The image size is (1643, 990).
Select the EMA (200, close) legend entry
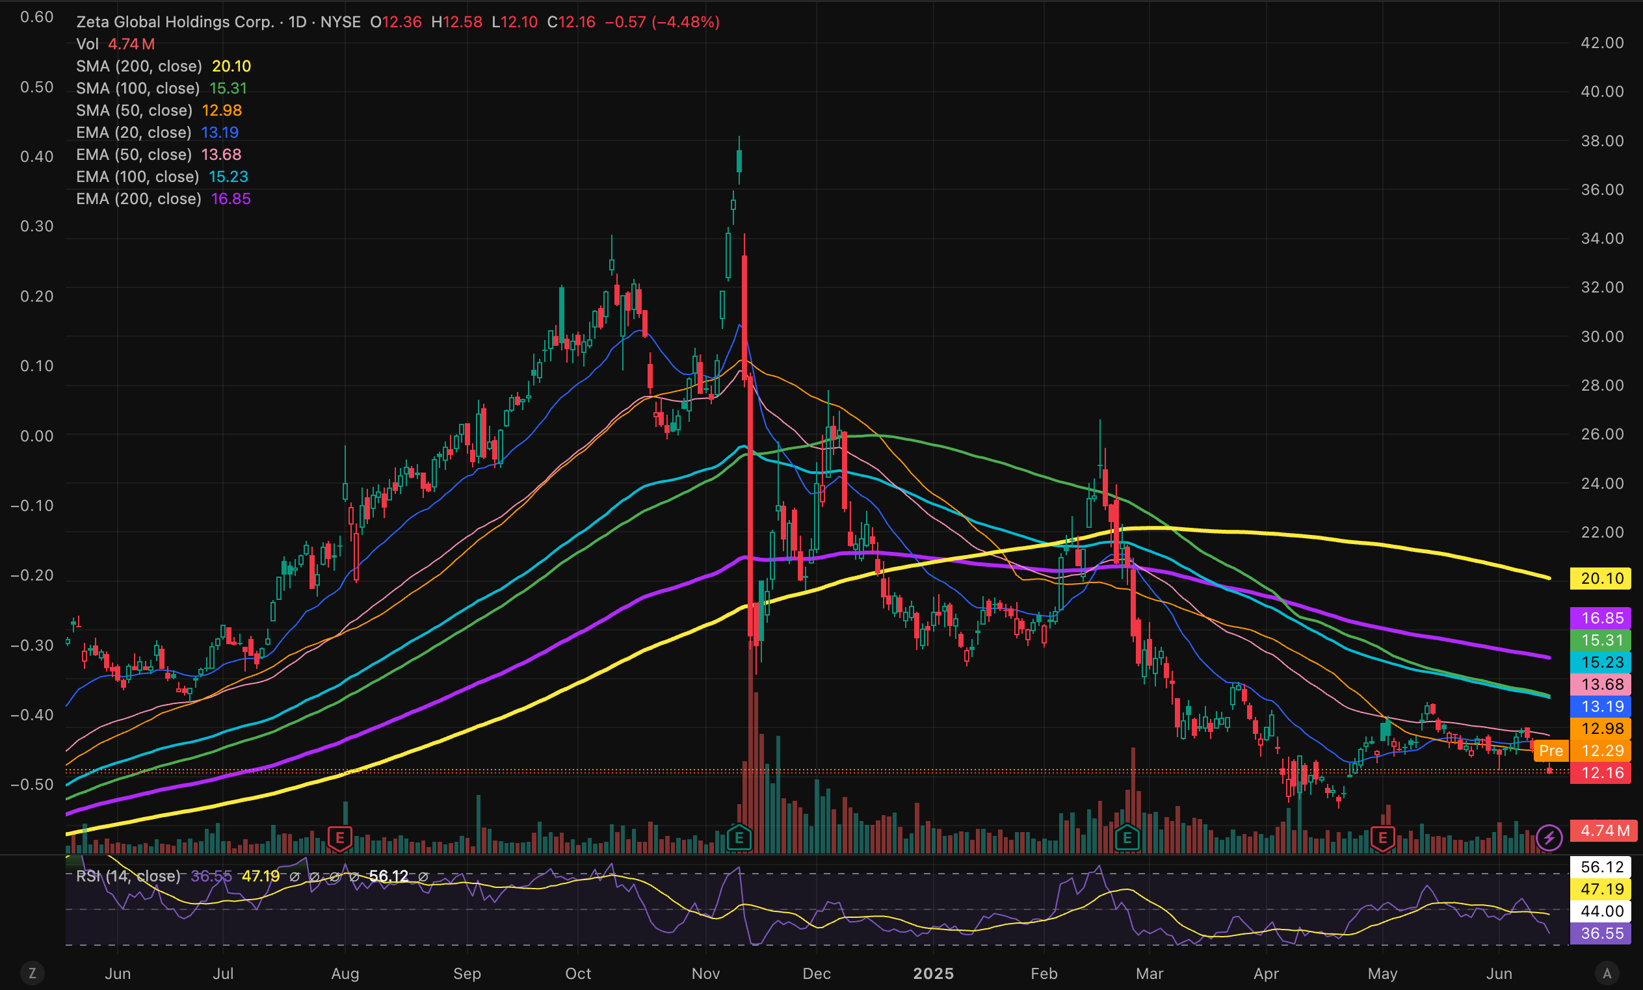coord(163,198)
